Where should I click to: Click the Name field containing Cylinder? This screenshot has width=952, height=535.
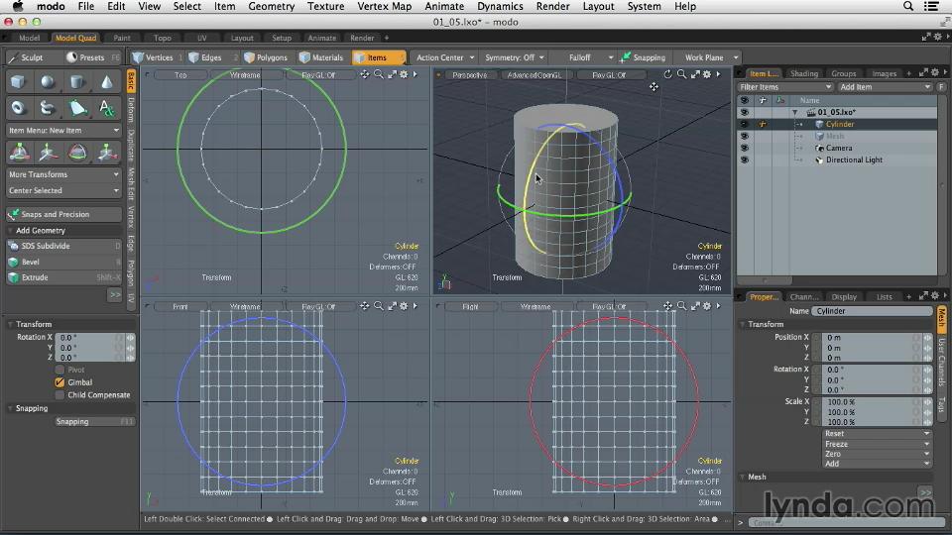[x=871, y=311]
